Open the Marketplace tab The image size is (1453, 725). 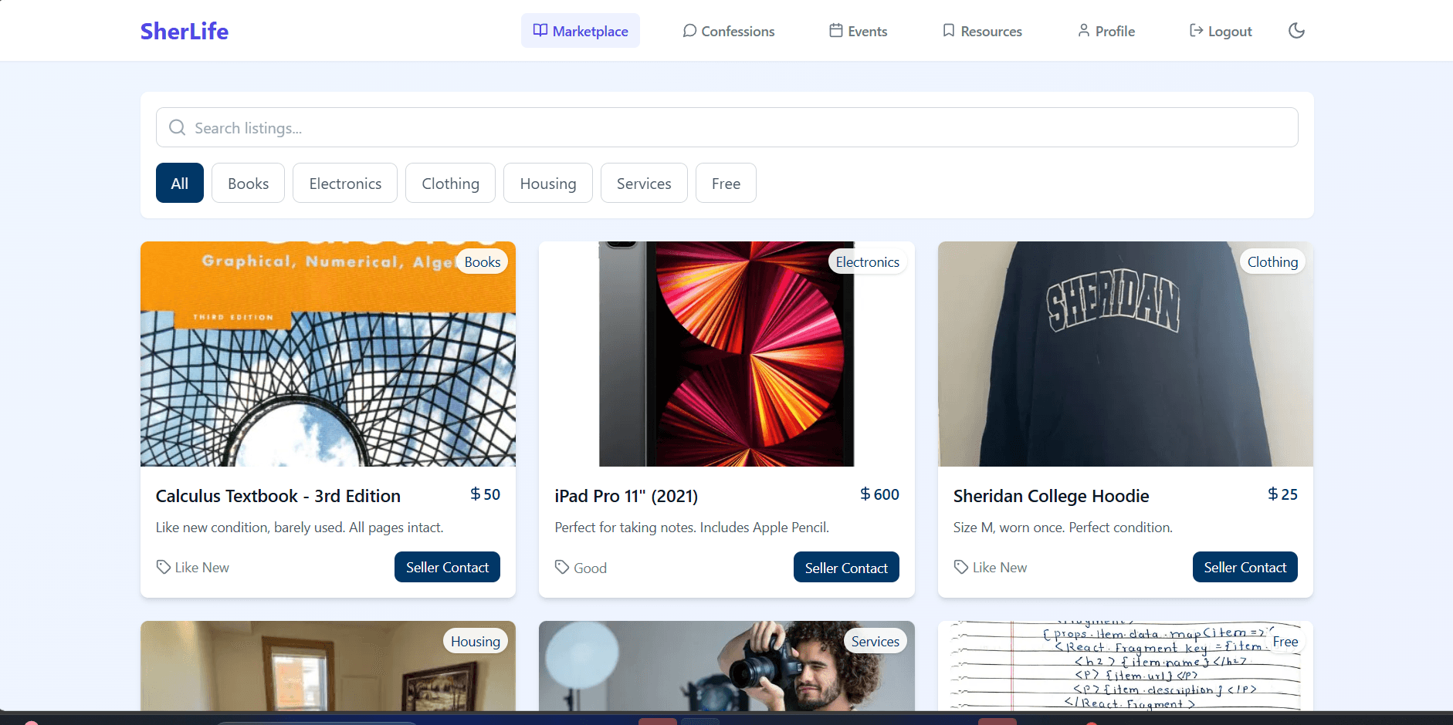581,31
